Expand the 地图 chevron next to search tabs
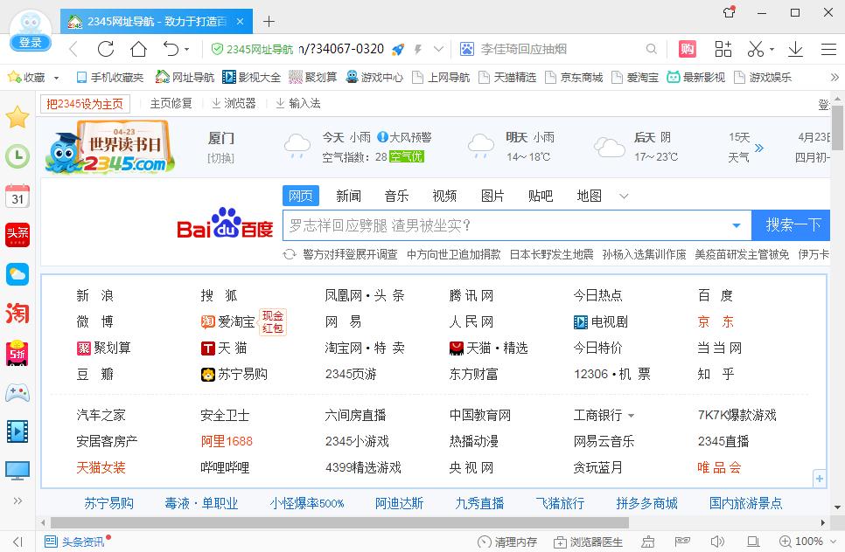The height and width of the screenshot is (552, 845). pos(623,196)
